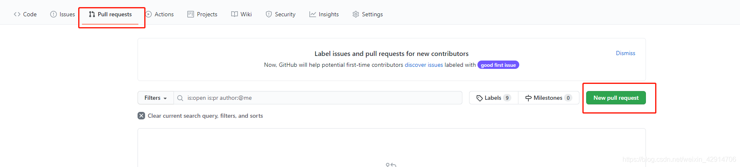
Task: Click the X icon to clear search query
Action: point(141,116)
